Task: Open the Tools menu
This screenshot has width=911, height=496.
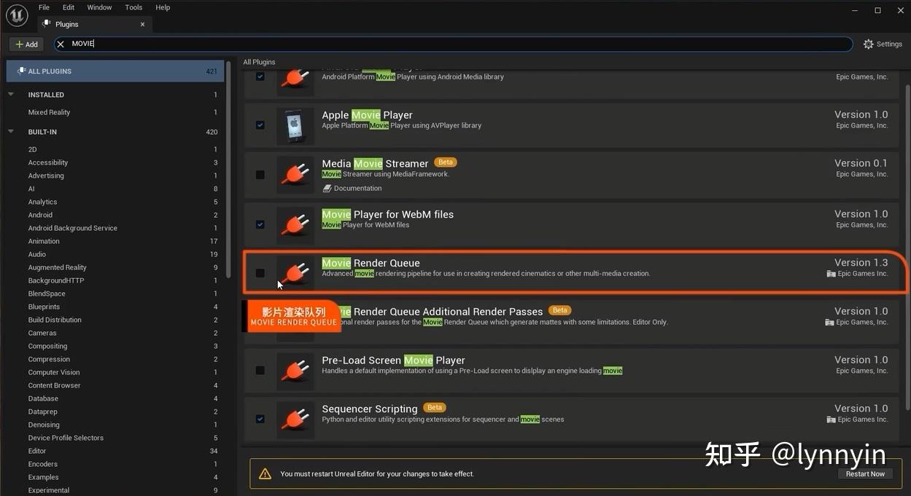Action: [x=133, y=7]
